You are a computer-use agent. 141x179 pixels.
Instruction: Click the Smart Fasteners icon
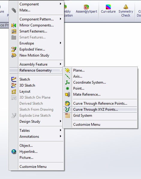point(14,31)
